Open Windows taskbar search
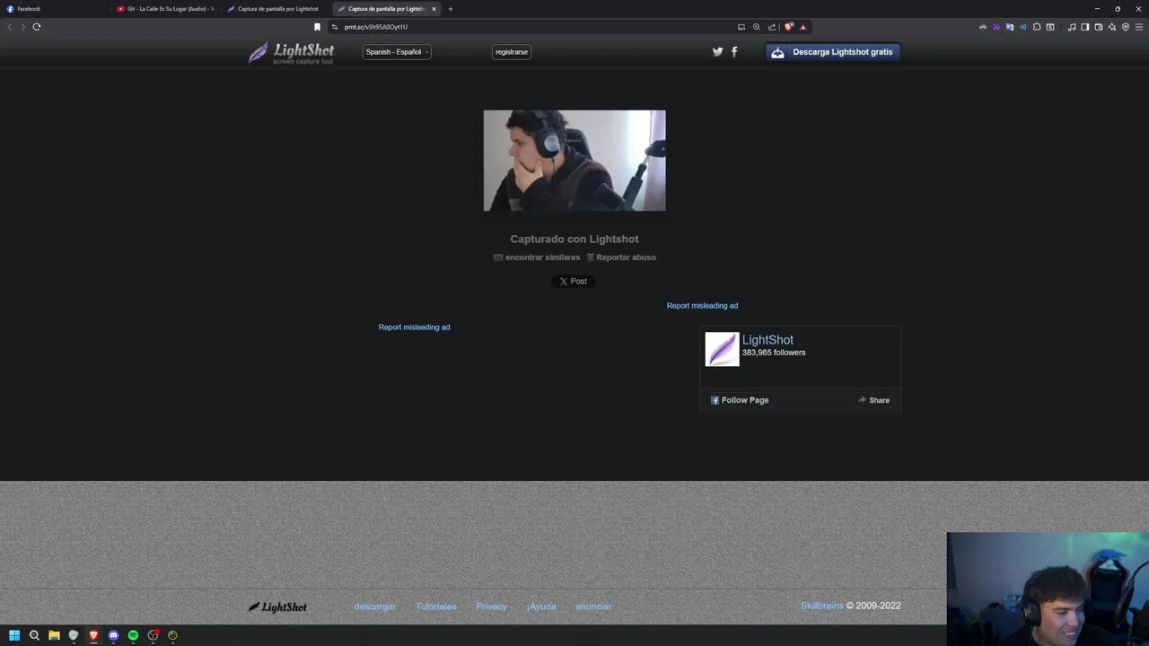This screenshot has height=646, width=1149. tap(34, 635)
